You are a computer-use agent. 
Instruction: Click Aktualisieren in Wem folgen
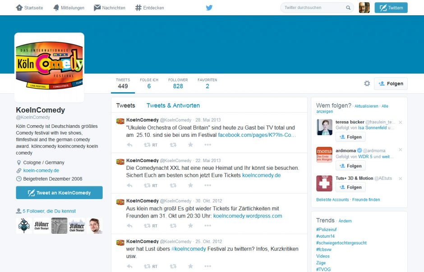click(366, 106)
